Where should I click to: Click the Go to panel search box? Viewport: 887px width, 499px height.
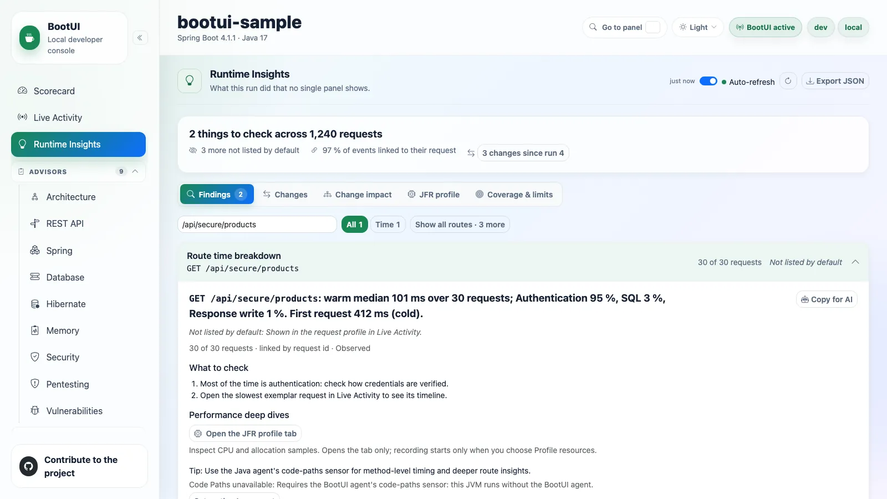click(x=624, y=27)
